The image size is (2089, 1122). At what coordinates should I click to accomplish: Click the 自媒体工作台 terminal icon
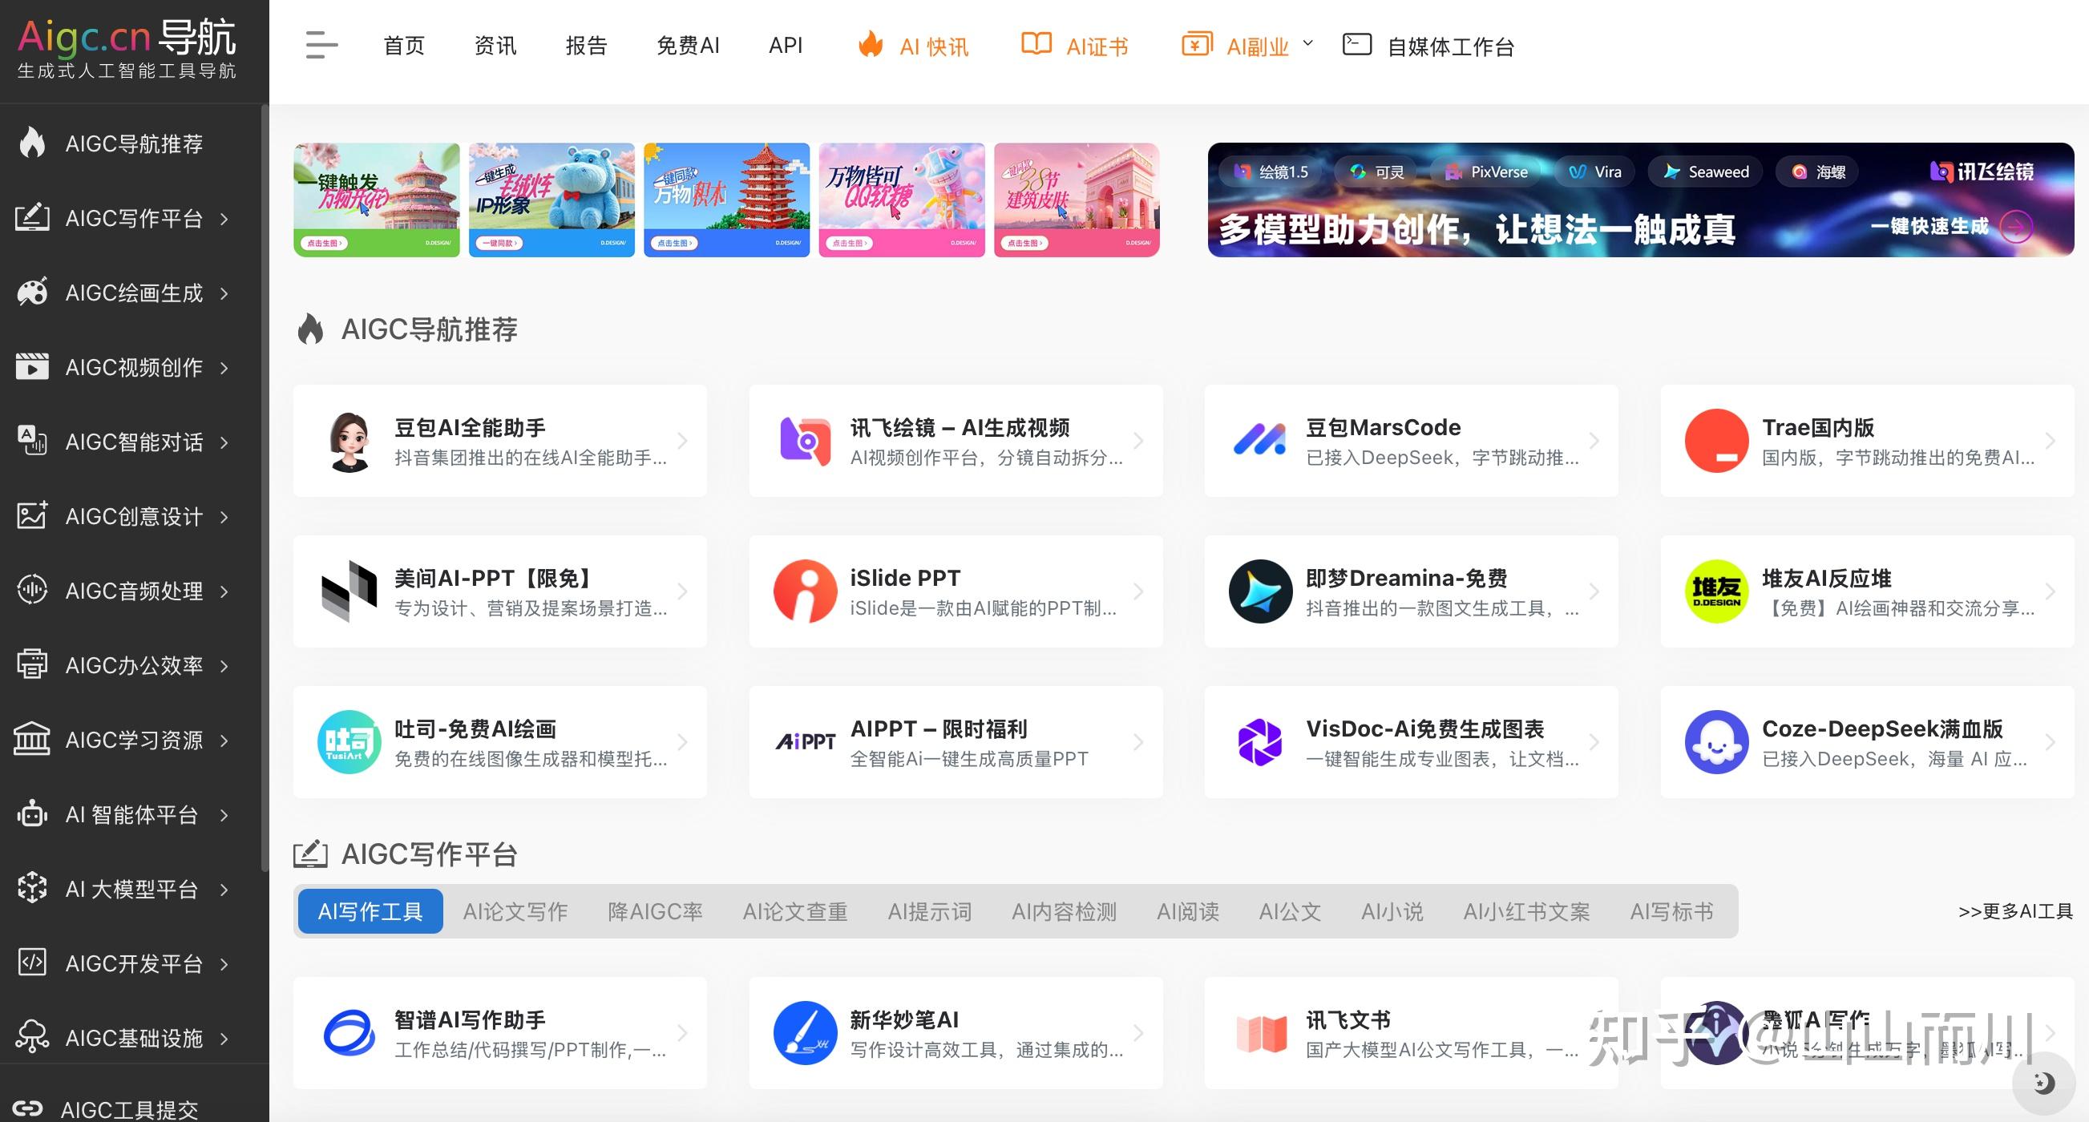(x=1356, y=44)
